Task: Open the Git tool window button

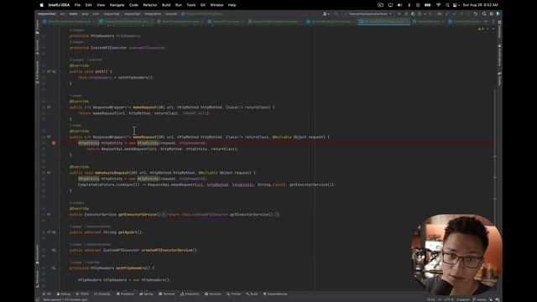Action: point(47,294)
